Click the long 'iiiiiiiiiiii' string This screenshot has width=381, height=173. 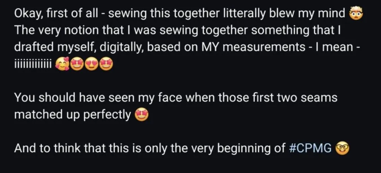click(33, 65)
